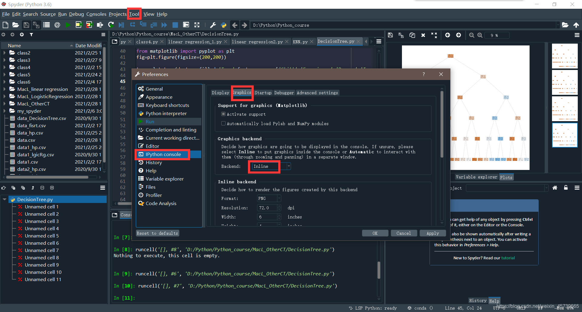
Task: Click the debugger continue execution icon
Action: pos(164,25)
